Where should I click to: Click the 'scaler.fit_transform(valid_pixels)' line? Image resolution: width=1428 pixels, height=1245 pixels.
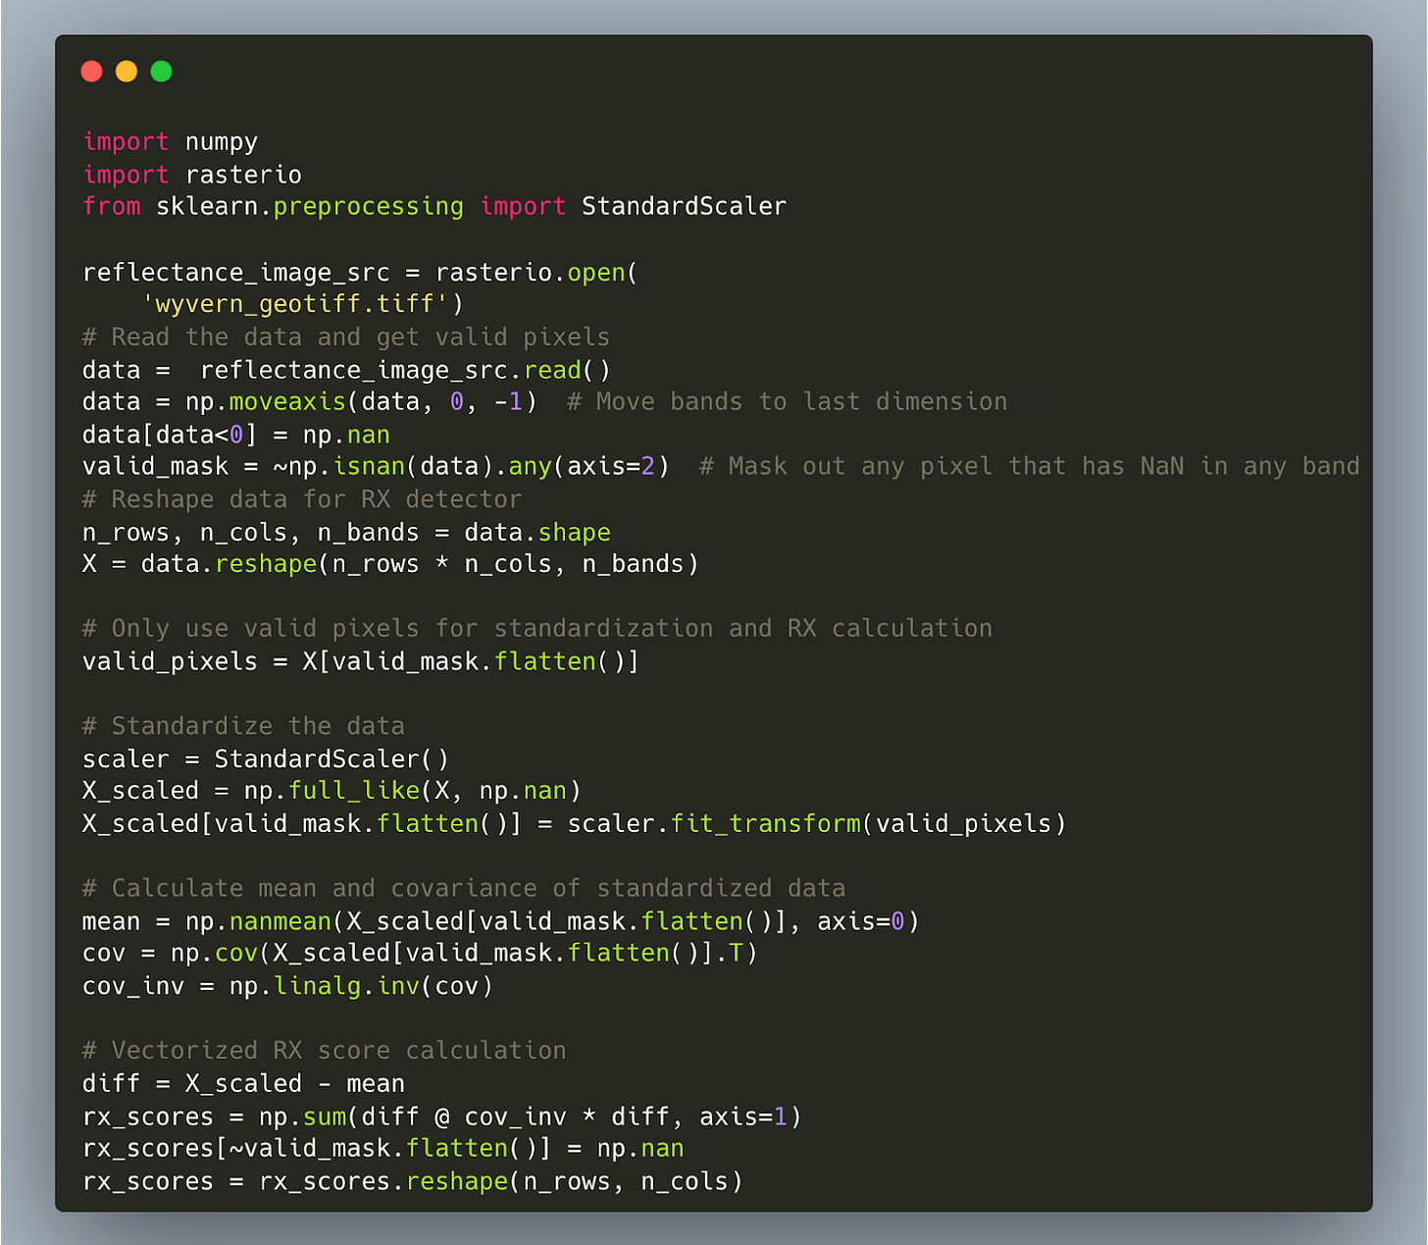(x=574, y=824)
